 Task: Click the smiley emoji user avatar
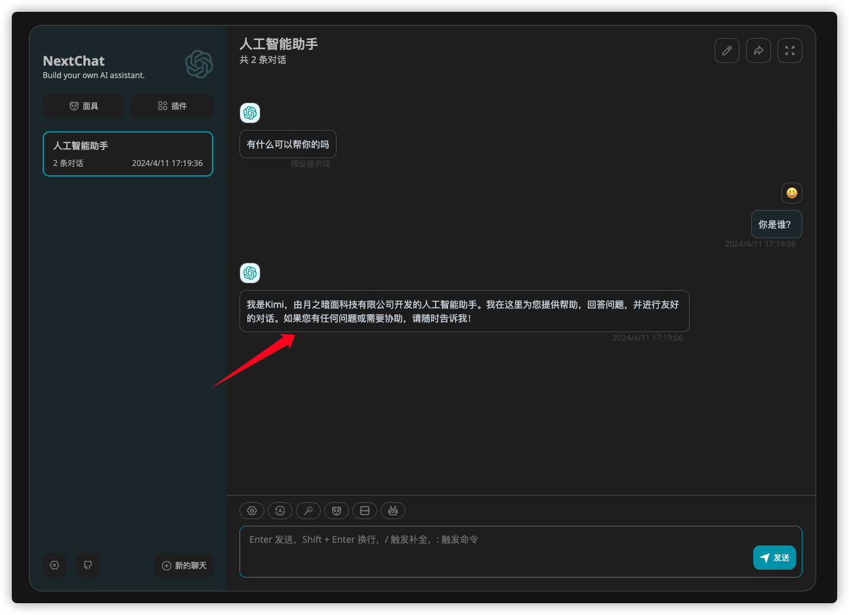[792, 193]
